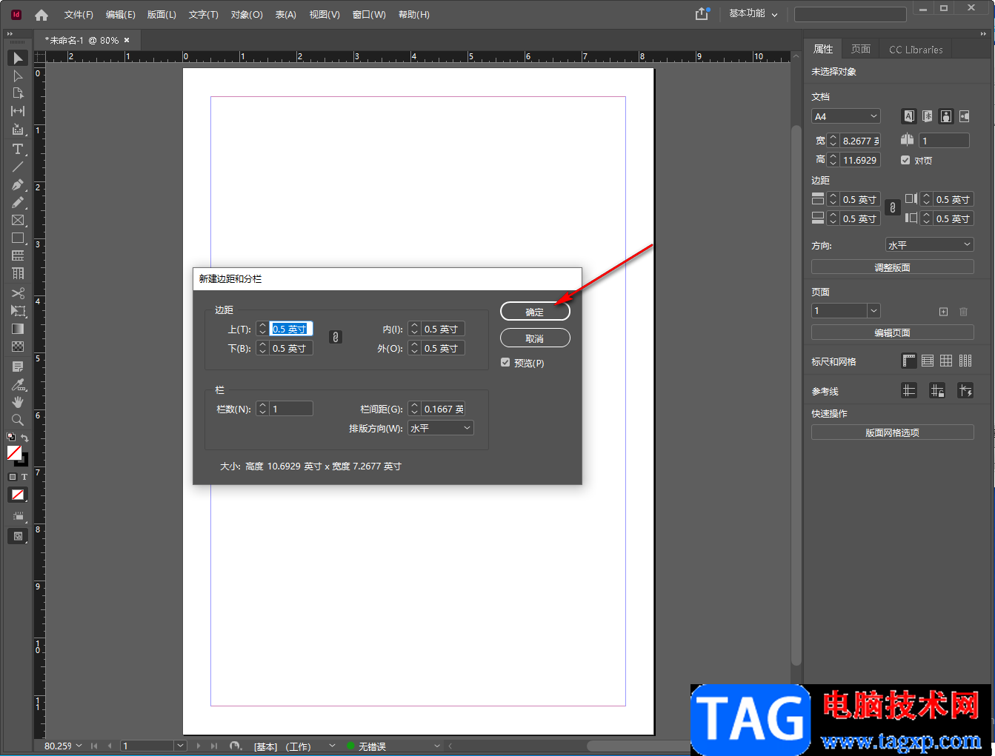Select the Type tool

tap(18, 149)
